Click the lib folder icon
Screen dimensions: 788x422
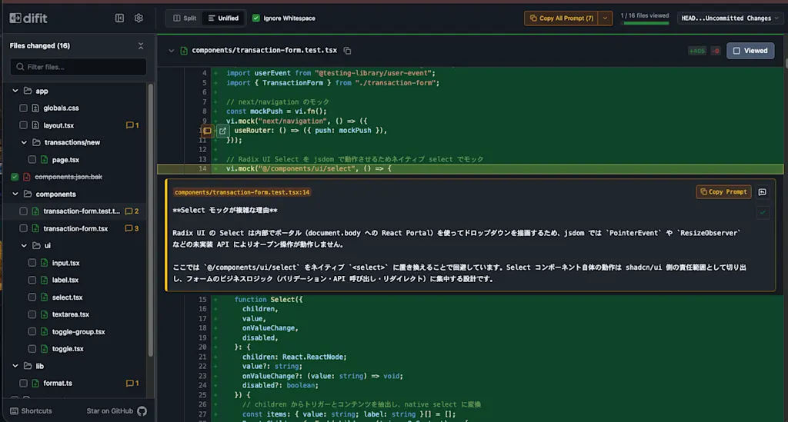(x=28, y=366)
